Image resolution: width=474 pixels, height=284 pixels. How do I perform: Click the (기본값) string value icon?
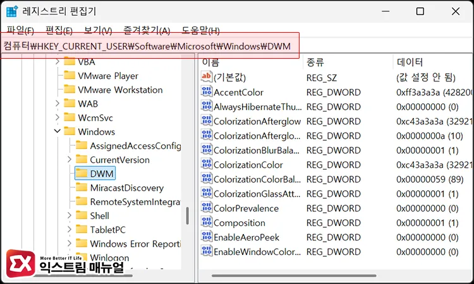point(207,77)
